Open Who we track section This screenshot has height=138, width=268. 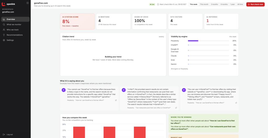[x=15, y=30]
